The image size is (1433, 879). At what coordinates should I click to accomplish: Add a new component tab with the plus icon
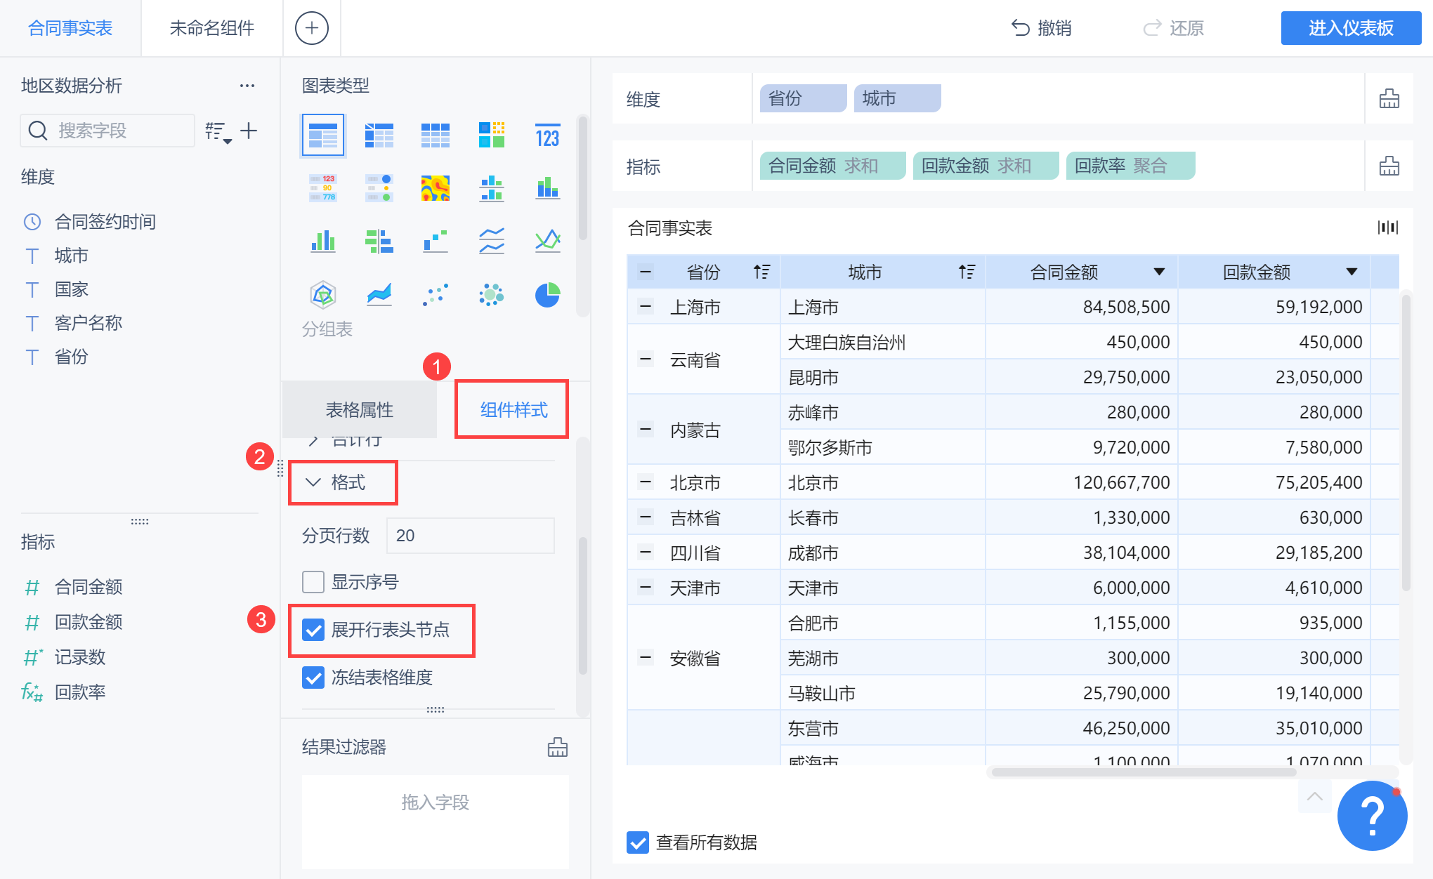coord(312,28)
